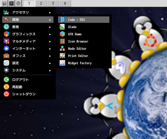This screenshot has width=167, height=139.
Task: Click the Code - OSS icon
Action: 62,19
